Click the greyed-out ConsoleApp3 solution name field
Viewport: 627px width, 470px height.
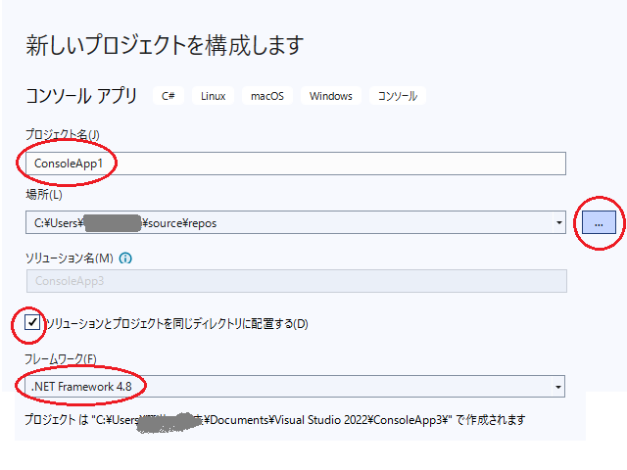pyautogui.click(x=294, y=281)
